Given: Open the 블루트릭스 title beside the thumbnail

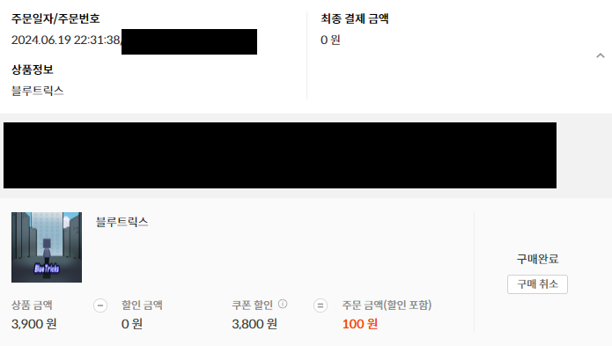Looking at the screenshot, I should coord(122,222).
